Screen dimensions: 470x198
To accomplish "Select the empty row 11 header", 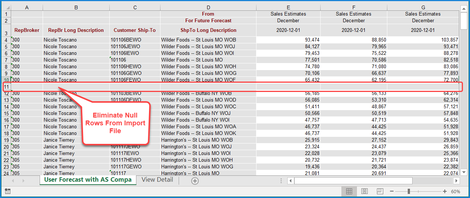I will coord(6,87).
